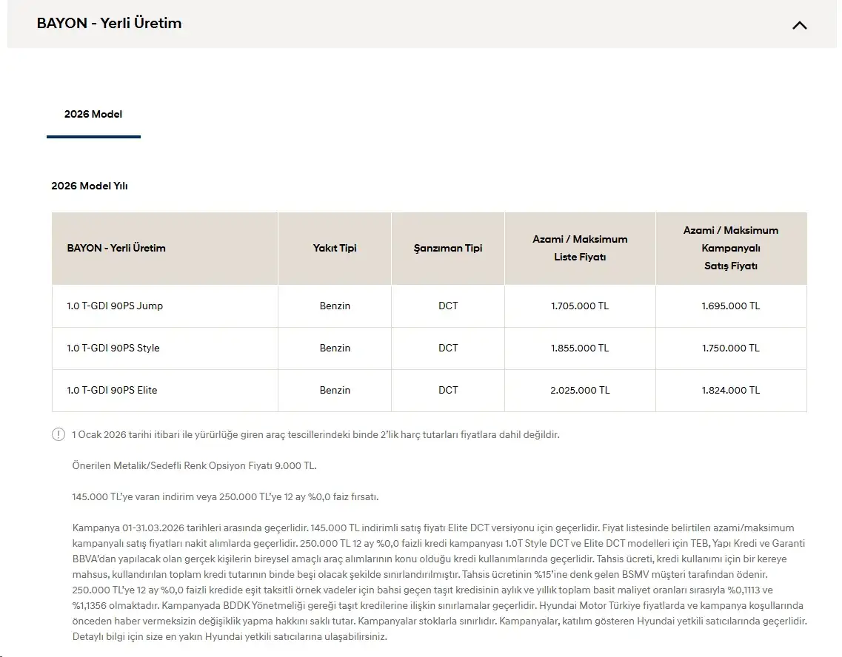Click DCT in the Style row
Screen dimensions: 842x657
pyautogui.click(x=448, y=348)
